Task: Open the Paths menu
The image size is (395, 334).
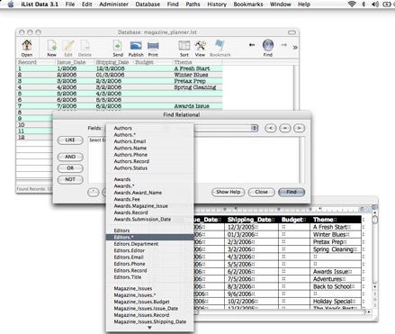Action: click(193, 5)
